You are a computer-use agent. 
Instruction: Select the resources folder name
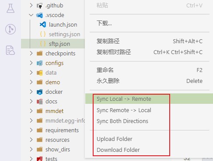click(57, 140)
